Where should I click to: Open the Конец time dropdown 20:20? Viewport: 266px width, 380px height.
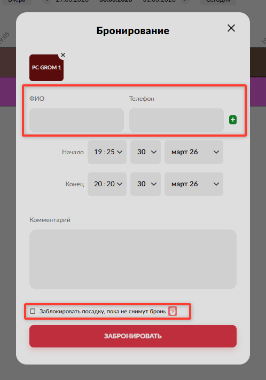click(x=107, y=184)
